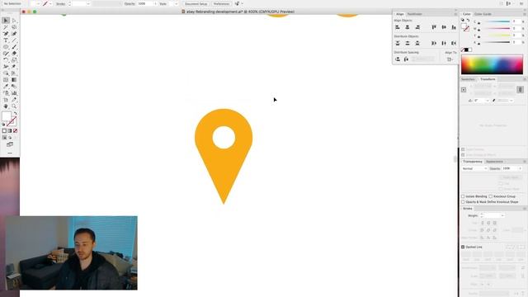Switch to the Color Guide tab
The height and width of the screenshot is (297, 528).
[x=483, y=14]
